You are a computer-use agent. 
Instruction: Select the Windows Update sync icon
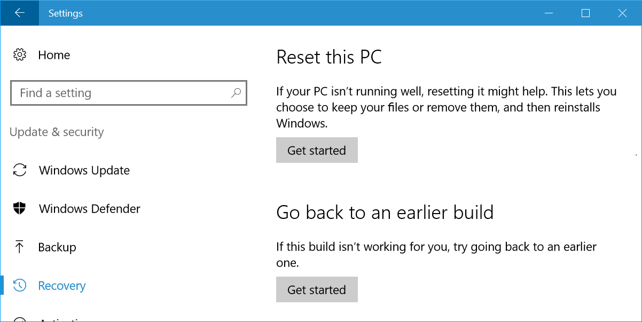pos(20,170)
